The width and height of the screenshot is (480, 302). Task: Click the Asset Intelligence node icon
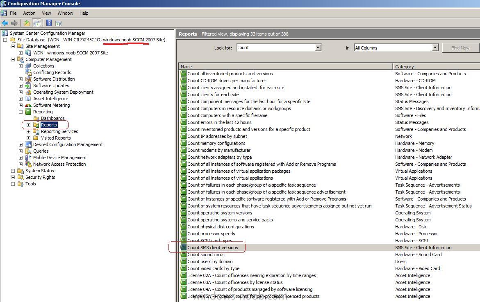(x=28, y=99)
